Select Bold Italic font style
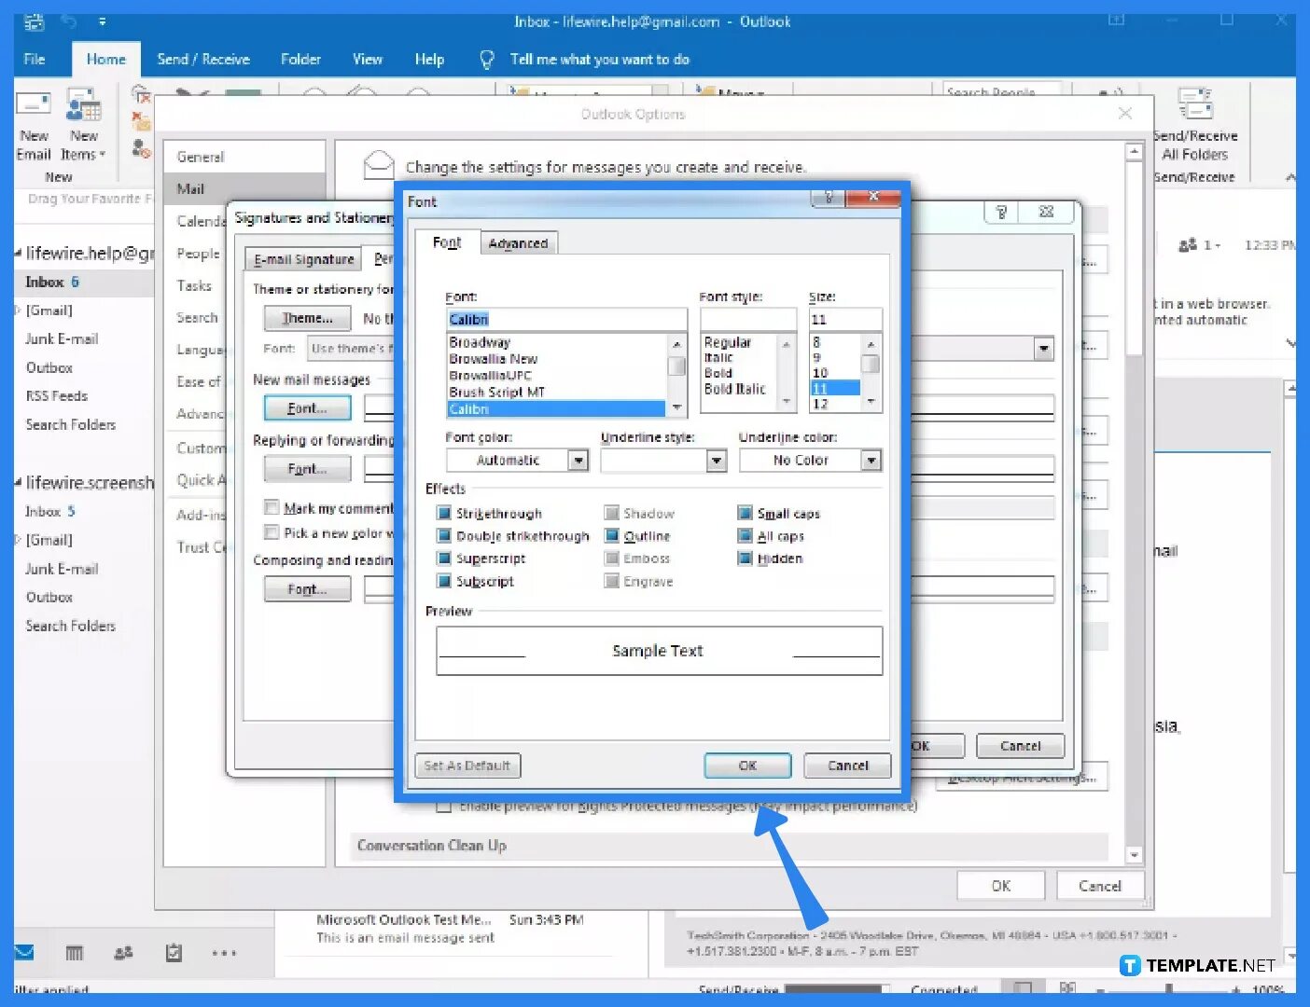Image resolution: width=1310 pixels, height=1007 pixels. [735, 389]
